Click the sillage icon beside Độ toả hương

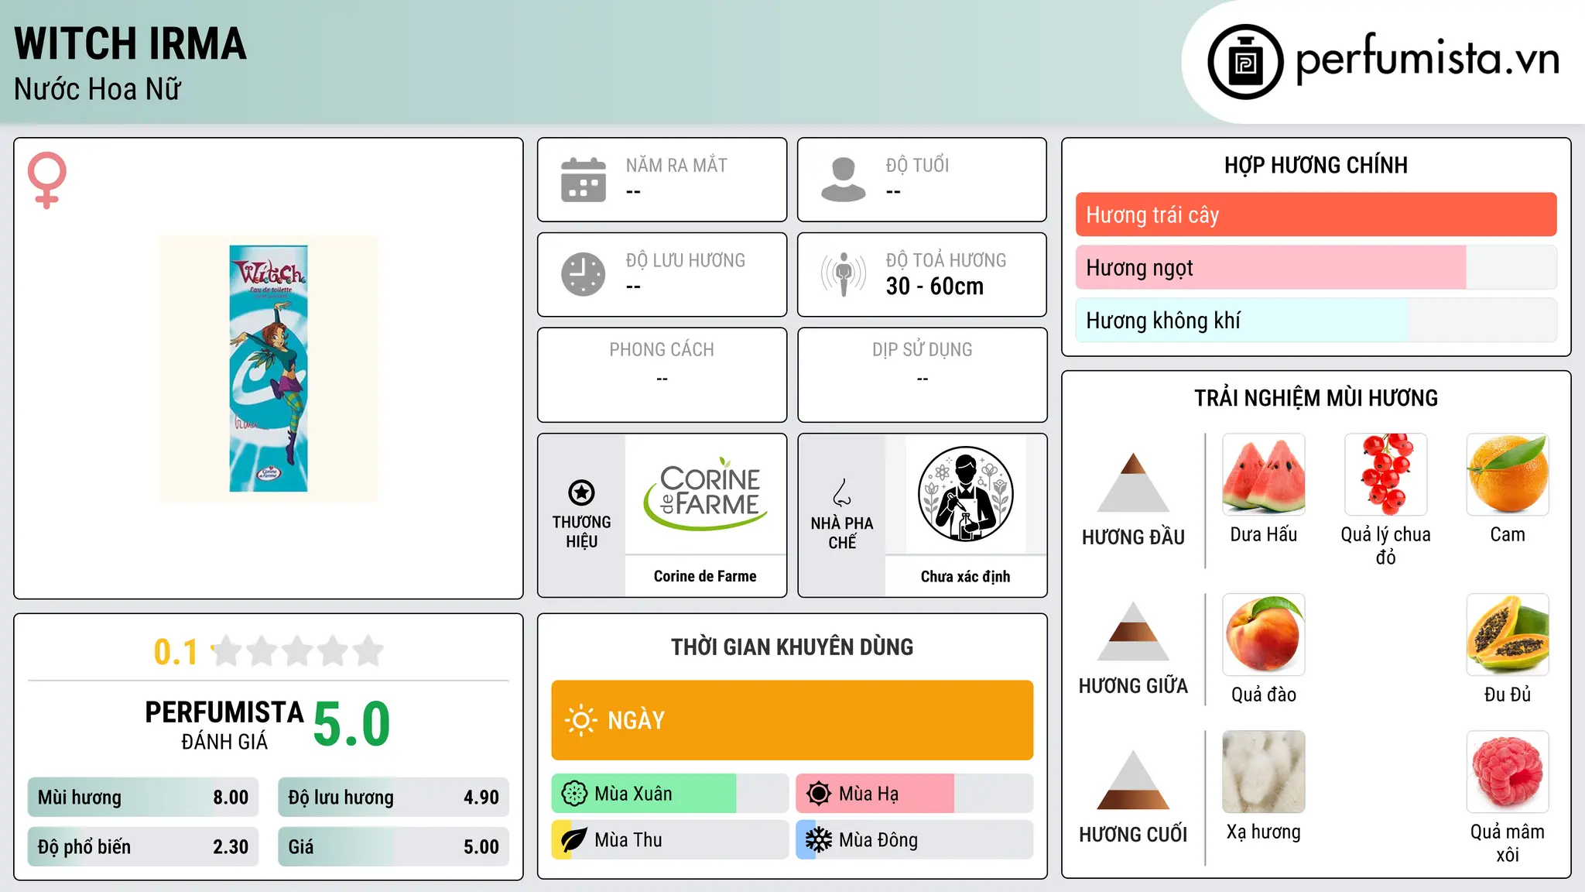tap(844, 274)
